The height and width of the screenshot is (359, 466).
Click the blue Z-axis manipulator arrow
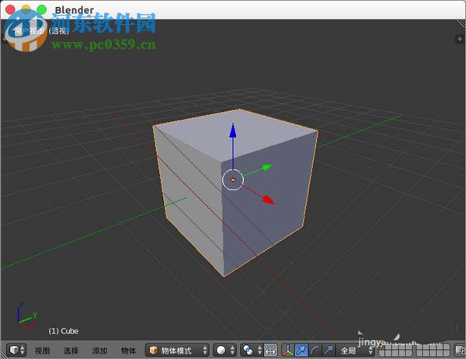point(233,131)
